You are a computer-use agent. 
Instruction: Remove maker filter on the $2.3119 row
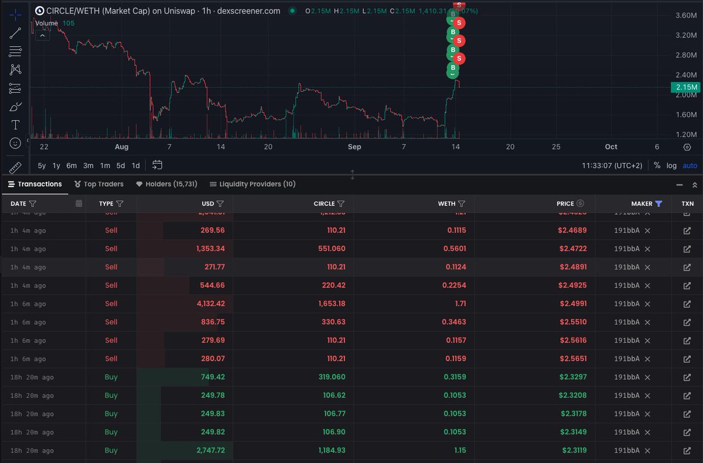coord(647,451)
